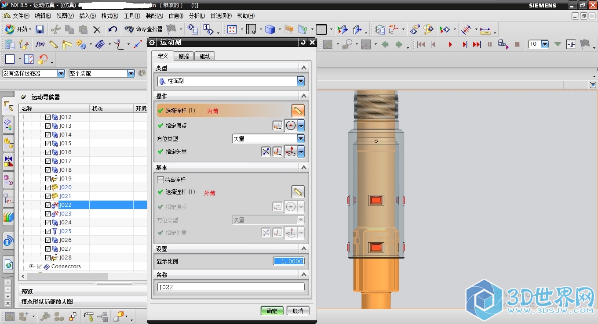Click the 名称 column header
This screenshot has width=598, height=324.
pyautogui.click(x=55, y=108)
